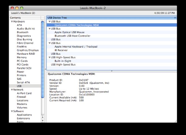
Task: Select Parallel SCSI in the sidebar
Action: pos(24,68)
